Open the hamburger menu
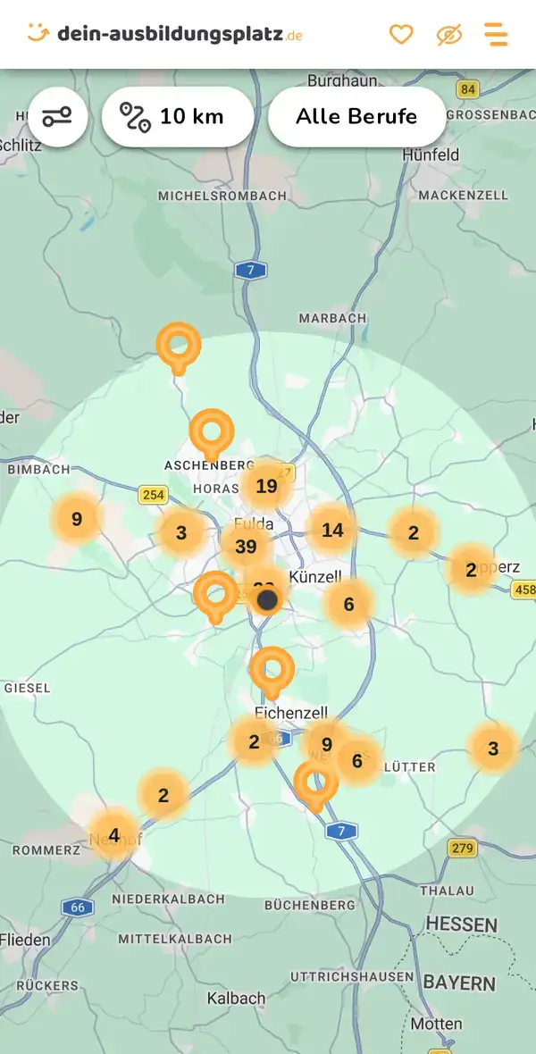The width and height of the screenshot is (536, 1054). (x=497, y=34)
